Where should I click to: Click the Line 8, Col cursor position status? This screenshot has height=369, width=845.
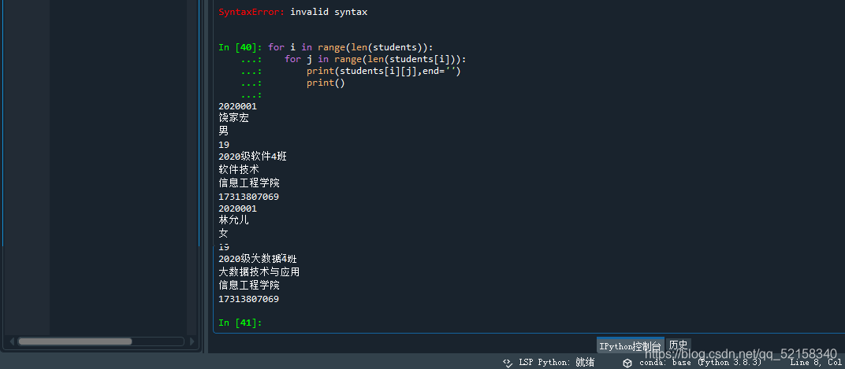tap(817, 363)
